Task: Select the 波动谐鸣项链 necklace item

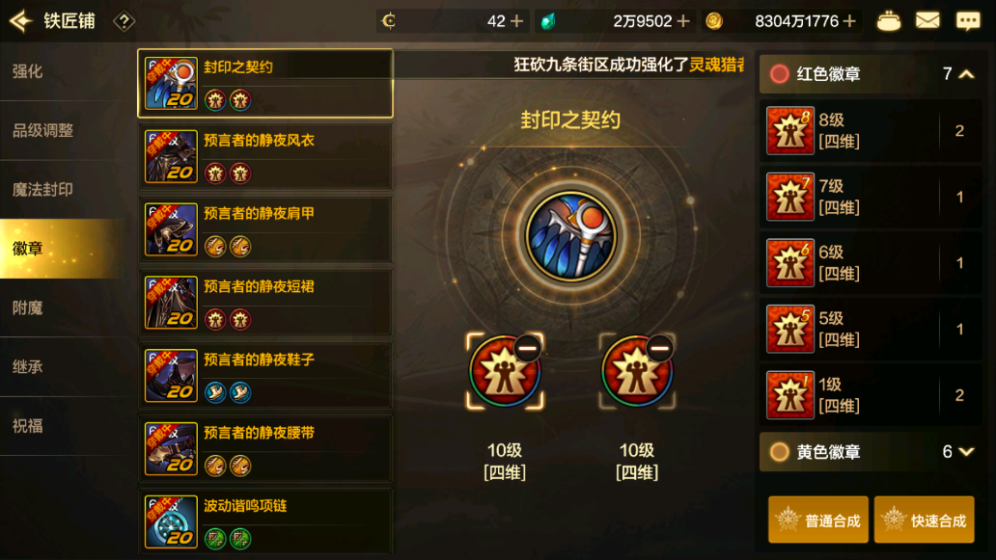Action: (x=265, y=521)
